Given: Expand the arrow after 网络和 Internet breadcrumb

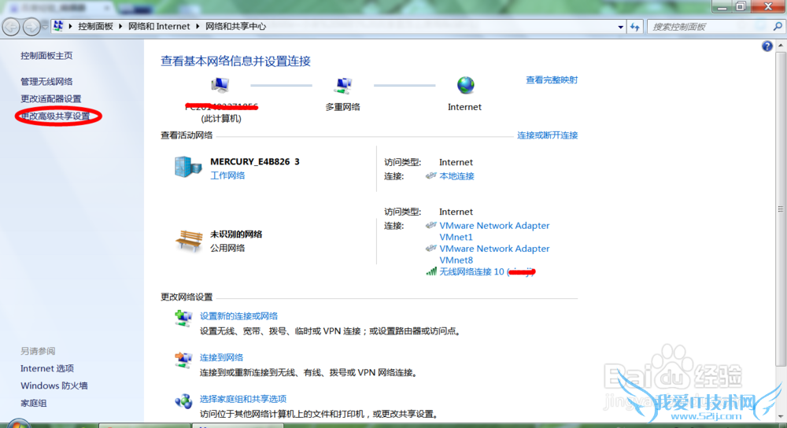Looking at the screenshot, I should coord(198,26).
